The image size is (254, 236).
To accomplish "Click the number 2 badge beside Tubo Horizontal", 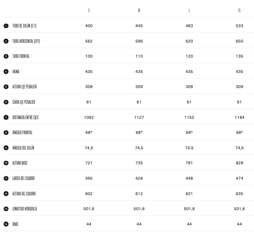I will (x=6, y=41).
